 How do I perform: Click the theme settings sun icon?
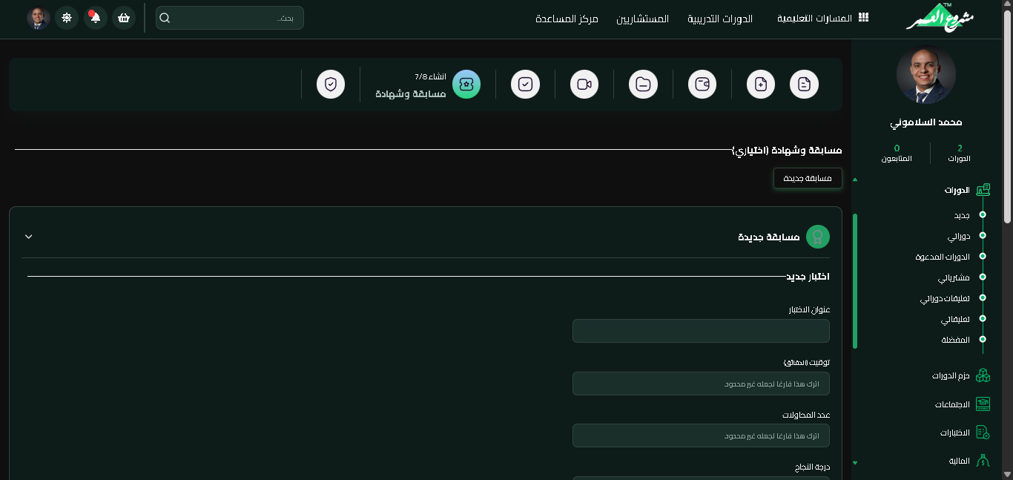pyautogui.click(x=67, y=18)
